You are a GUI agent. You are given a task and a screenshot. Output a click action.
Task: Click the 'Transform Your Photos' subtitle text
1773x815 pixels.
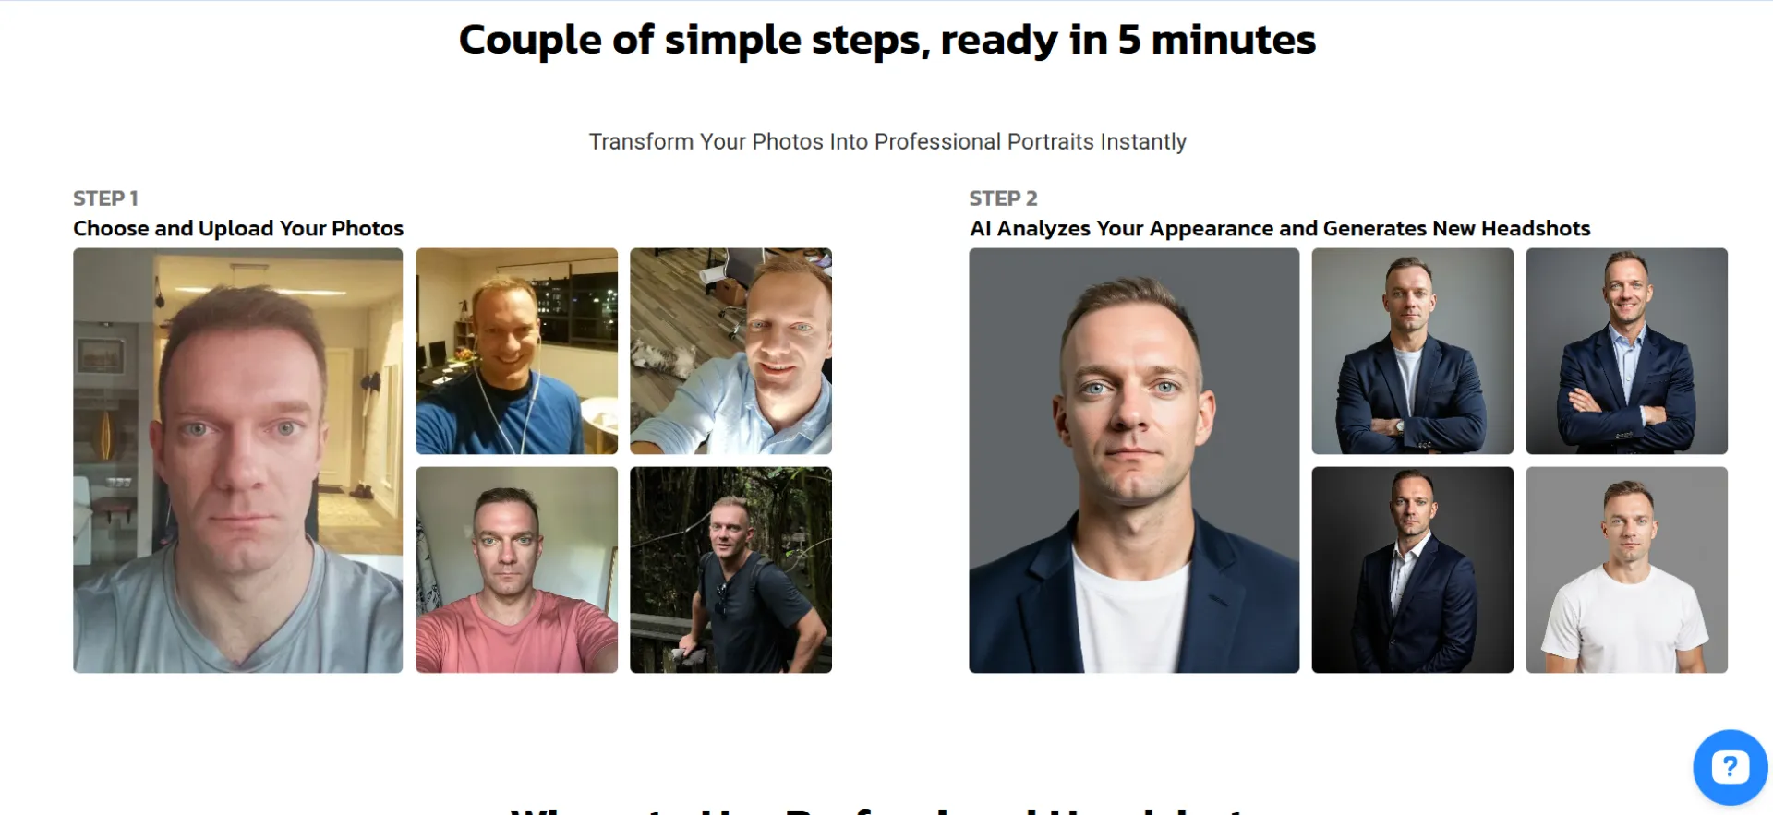click(887, 141)
